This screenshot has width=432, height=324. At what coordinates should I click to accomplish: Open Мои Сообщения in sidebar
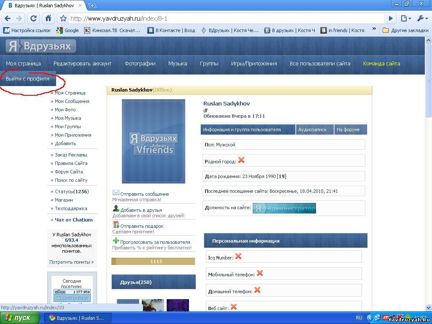click(72, 101)
